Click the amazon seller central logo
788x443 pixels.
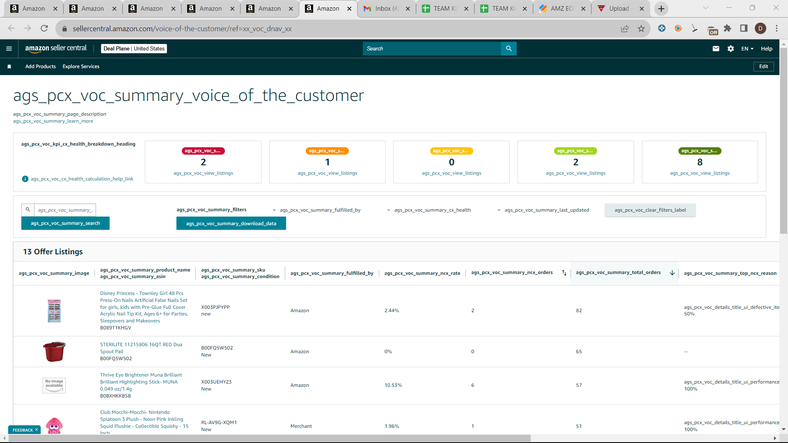56,48
